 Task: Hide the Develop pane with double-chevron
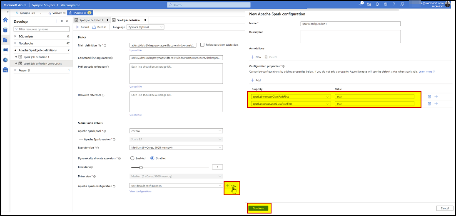[x=67, y=22]
